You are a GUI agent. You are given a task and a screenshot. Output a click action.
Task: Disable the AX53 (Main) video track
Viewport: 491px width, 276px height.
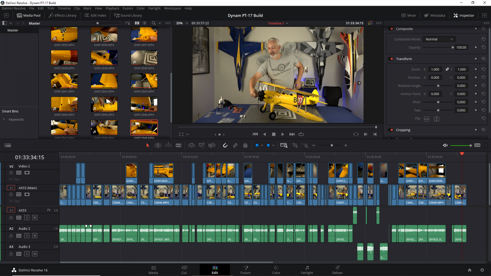[x=27, y=195]
